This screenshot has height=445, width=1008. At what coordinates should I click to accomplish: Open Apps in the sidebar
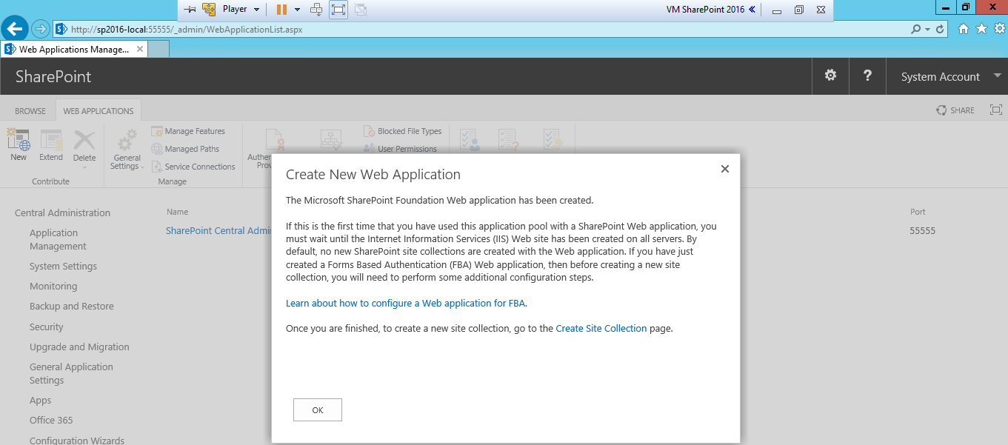[x=41, y=400]
